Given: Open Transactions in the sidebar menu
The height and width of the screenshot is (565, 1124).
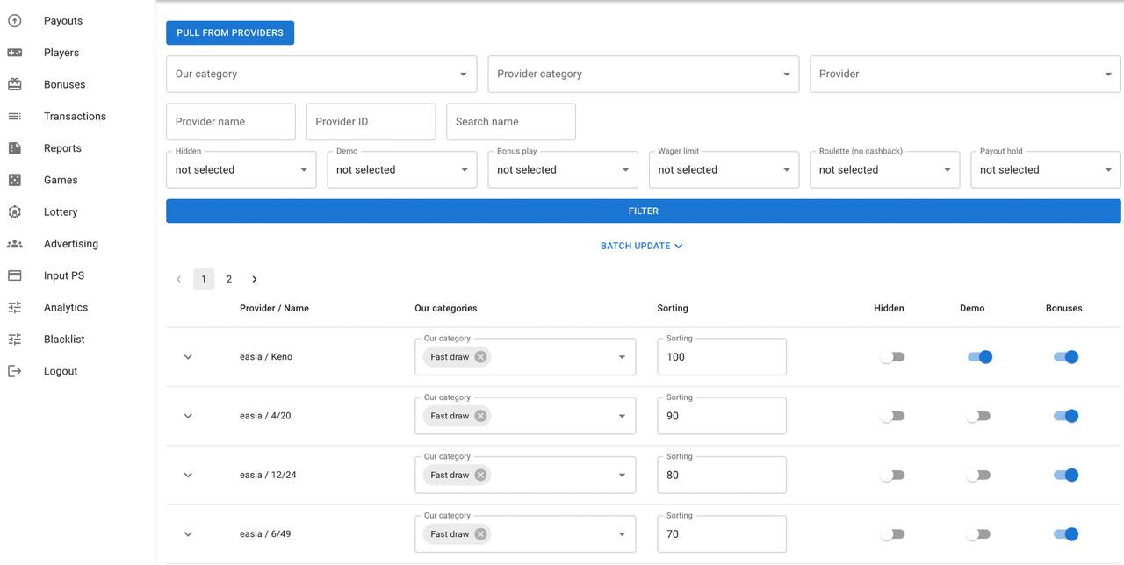Looking at the screenshot, I should tap(75, 117).
